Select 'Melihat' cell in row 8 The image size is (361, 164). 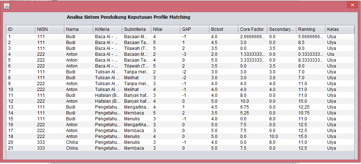[137, 78]
